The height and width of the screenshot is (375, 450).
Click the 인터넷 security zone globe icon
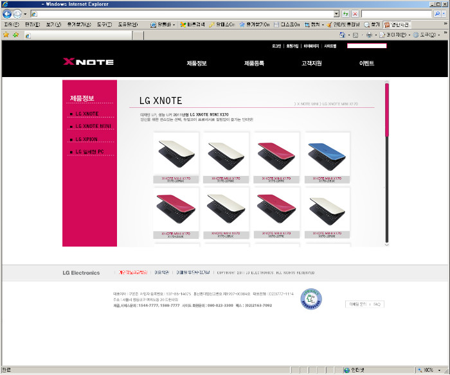pyautogui.click(x=346, y=370)
